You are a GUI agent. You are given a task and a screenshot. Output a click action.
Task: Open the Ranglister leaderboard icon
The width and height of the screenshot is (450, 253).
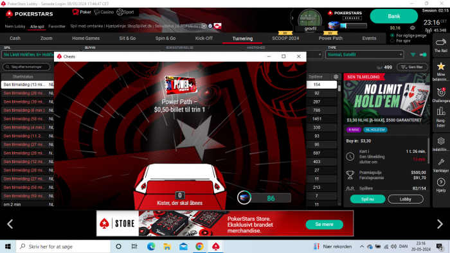tap(441, 111)
